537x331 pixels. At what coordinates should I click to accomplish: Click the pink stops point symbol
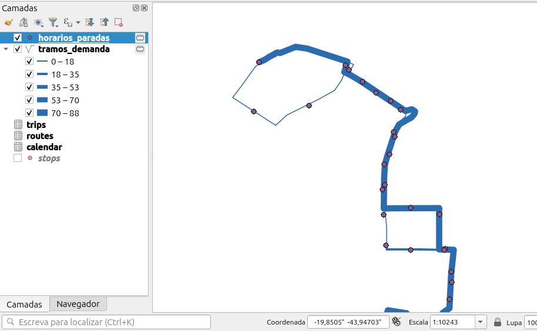click(30, 158)
